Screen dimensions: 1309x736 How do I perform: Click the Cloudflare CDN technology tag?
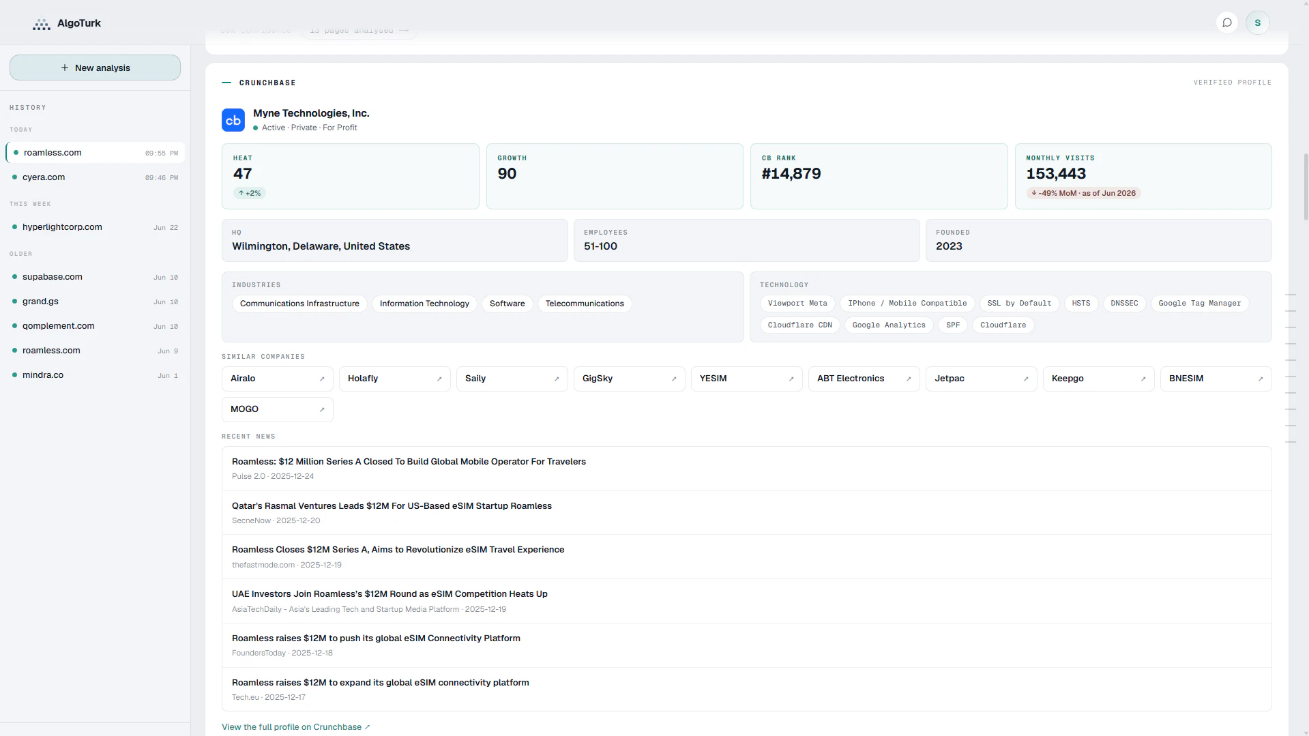pyautogui.click(x=800, y=325)
